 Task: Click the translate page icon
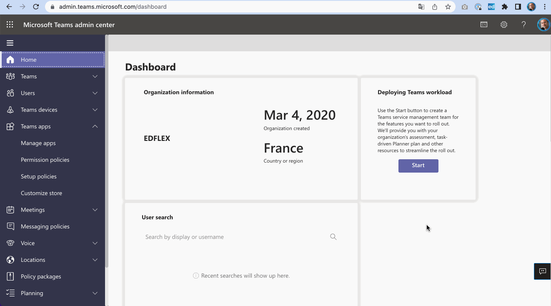(x=421, y=7)
